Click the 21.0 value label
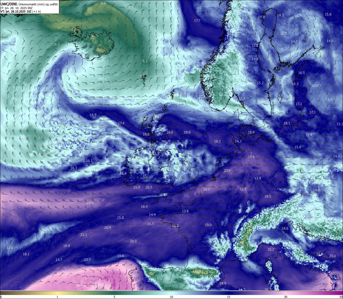 point(137,187)
